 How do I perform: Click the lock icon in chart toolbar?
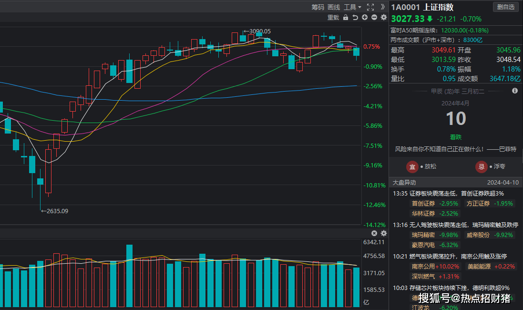coord(346,18)
